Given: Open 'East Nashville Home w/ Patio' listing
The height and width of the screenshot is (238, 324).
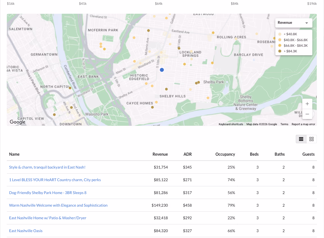Looking at the screenshot, I should pos(47,218).
